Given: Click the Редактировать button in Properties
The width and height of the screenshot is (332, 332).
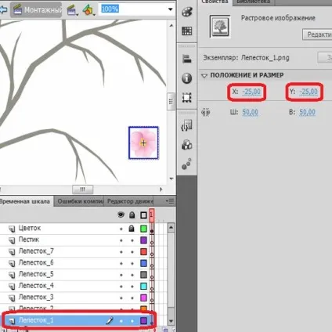Looking at the screenshot, I should click(x=317, y=34).
